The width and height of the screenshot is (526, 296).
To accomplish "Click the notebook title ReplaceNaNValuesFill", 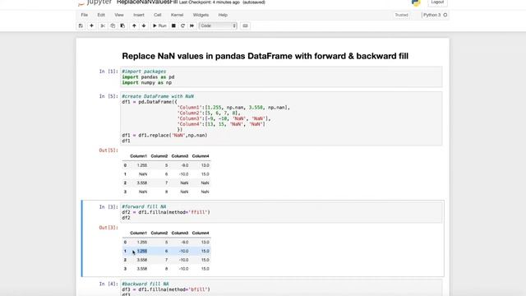I will pos(147,2).
